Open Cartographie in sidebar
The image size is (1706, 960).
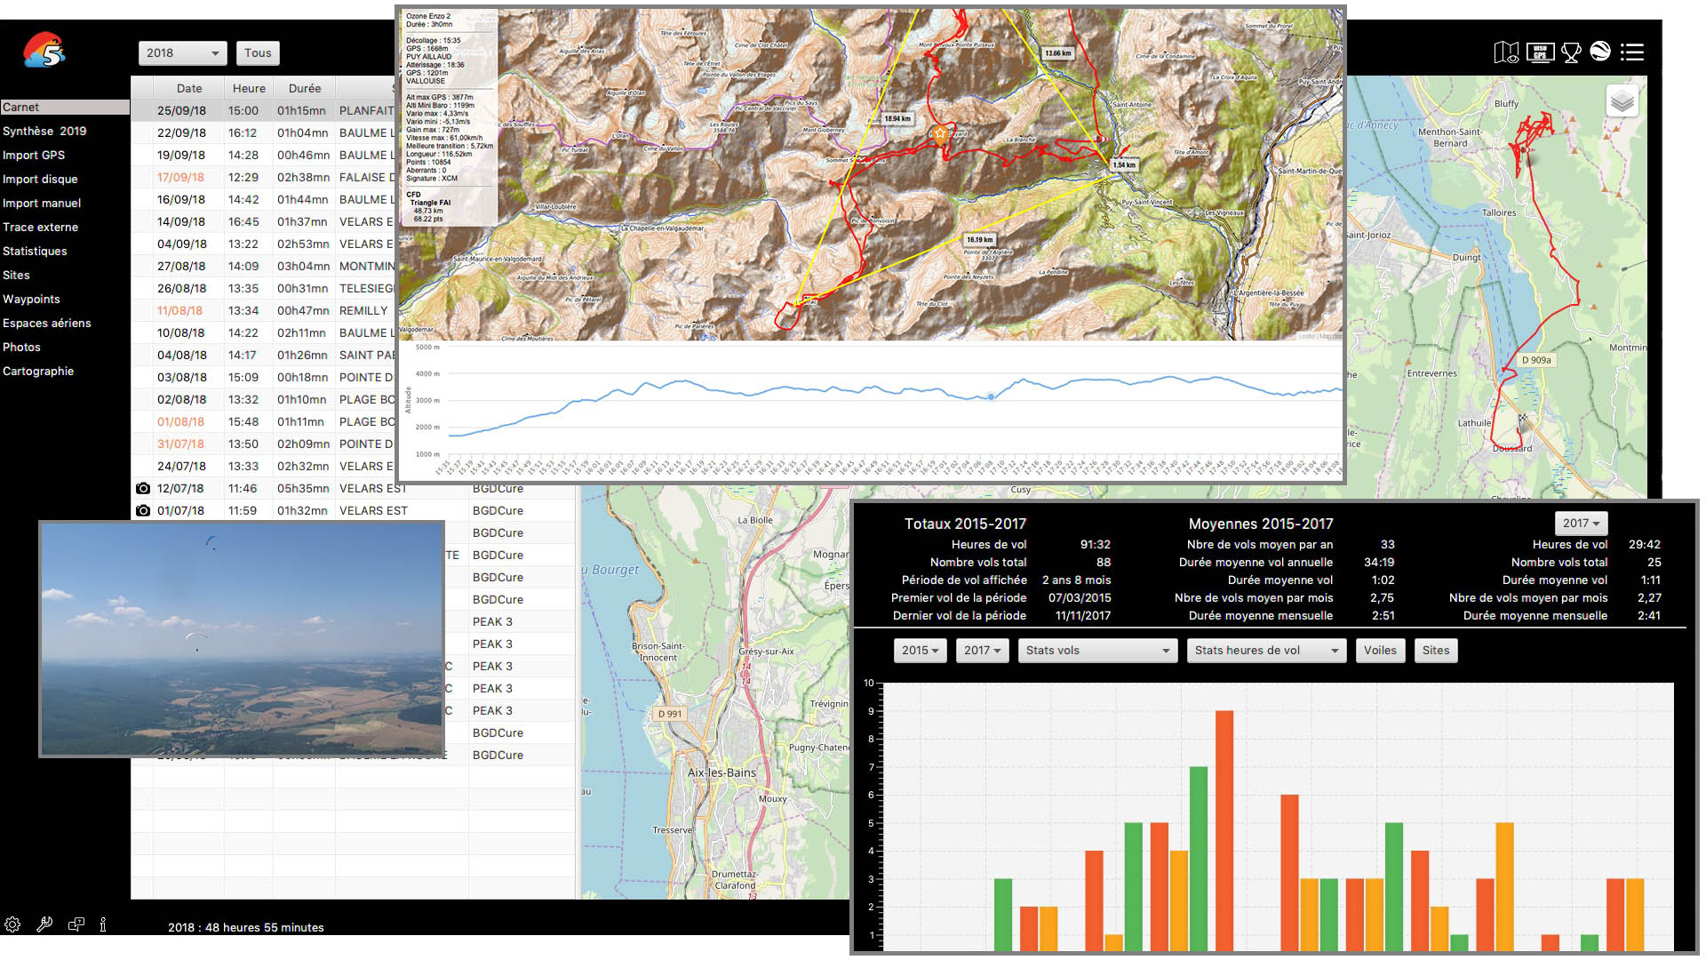pyautogui.click(x=38, y=371)
